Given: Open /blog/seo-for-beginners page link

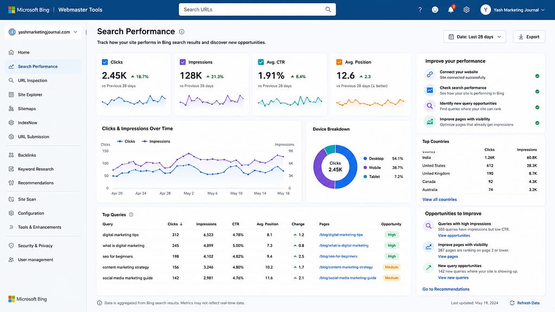Looking at the screenshot, I should click(338, 256).
